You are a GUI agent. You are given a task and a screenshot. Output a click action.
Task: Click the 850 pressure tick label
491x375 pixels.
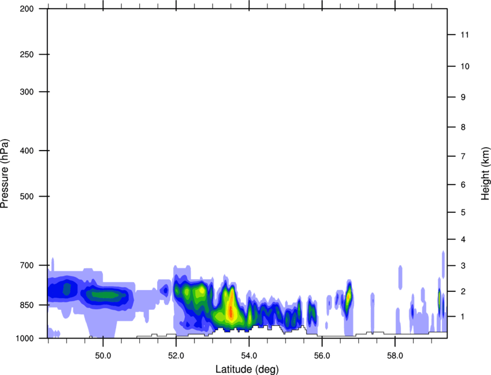pyautogui.click(x=27, y=305)
